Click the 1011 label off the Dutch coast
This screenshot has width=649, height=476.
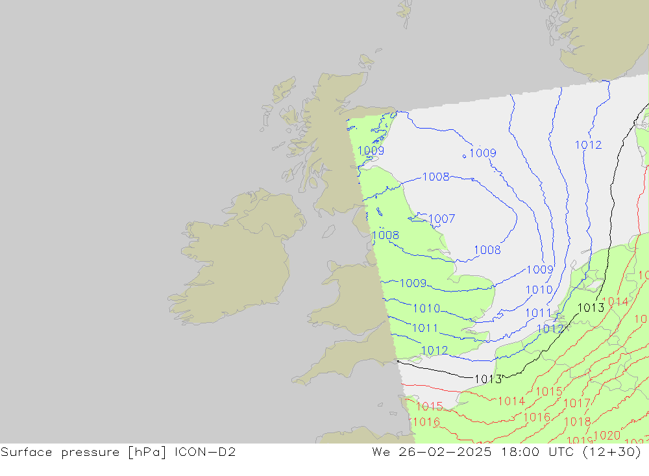(x=538, y=313)
